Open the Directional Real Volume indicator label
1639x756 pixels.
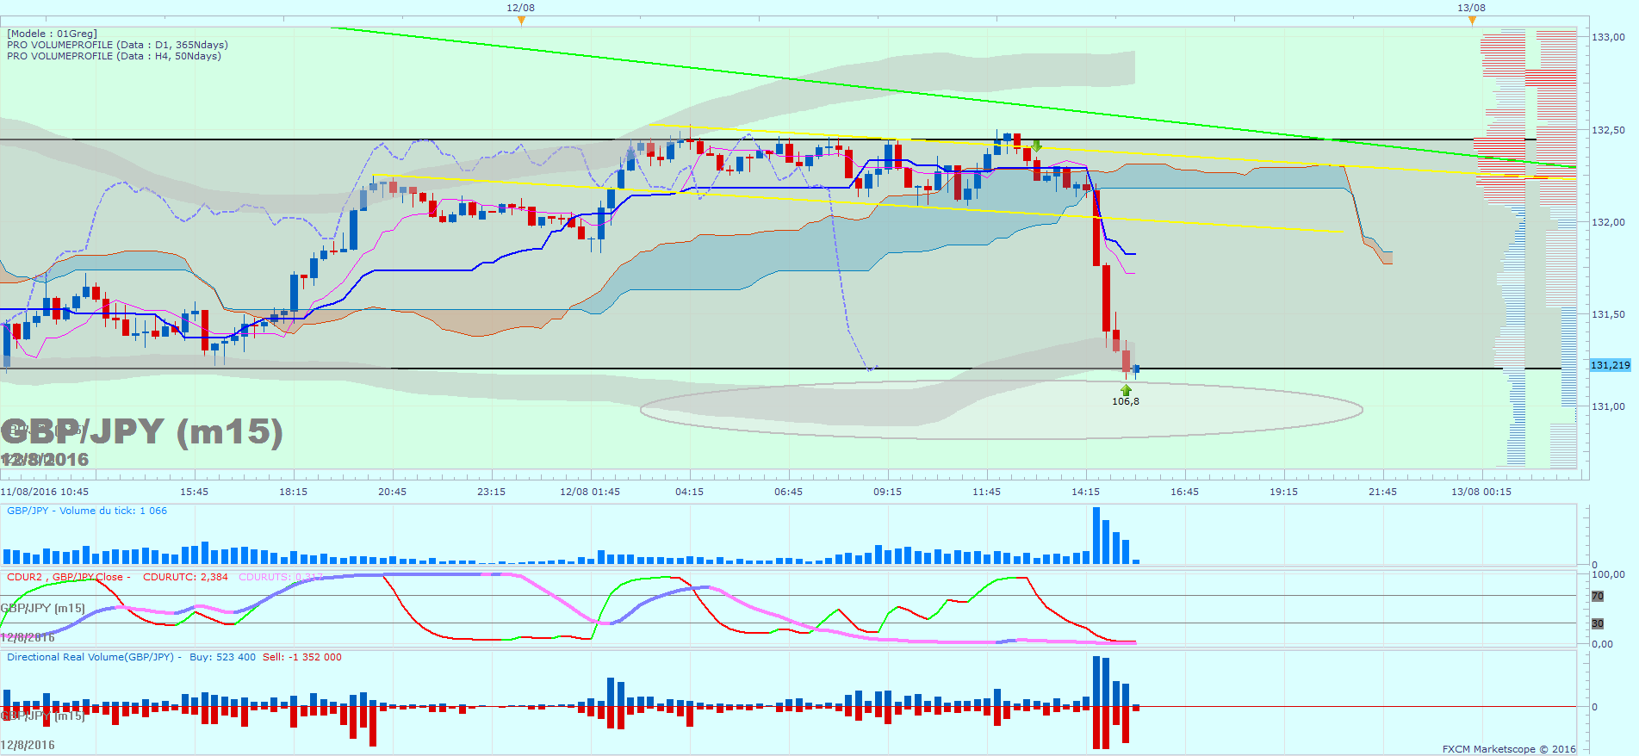click(x=95, y=657)
